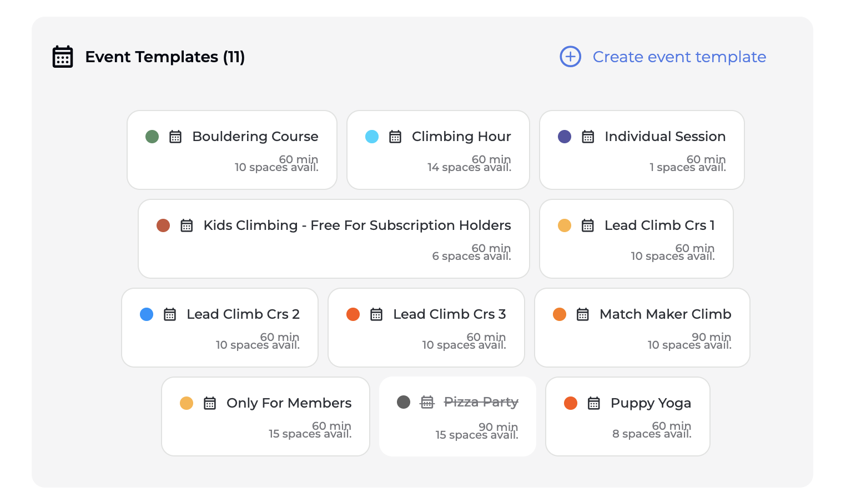Click the Event Templates header calendar icon
Image resolution: width=856 pixels, height=502 pixels.
(x=63, y=57)
